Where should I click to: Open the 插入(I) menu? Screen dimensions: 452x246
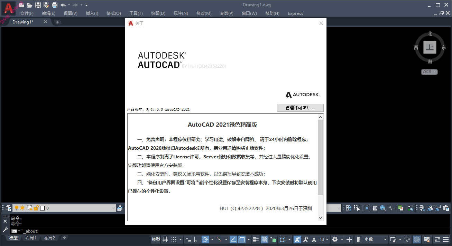pyautogui.click(x=92, y=13)
